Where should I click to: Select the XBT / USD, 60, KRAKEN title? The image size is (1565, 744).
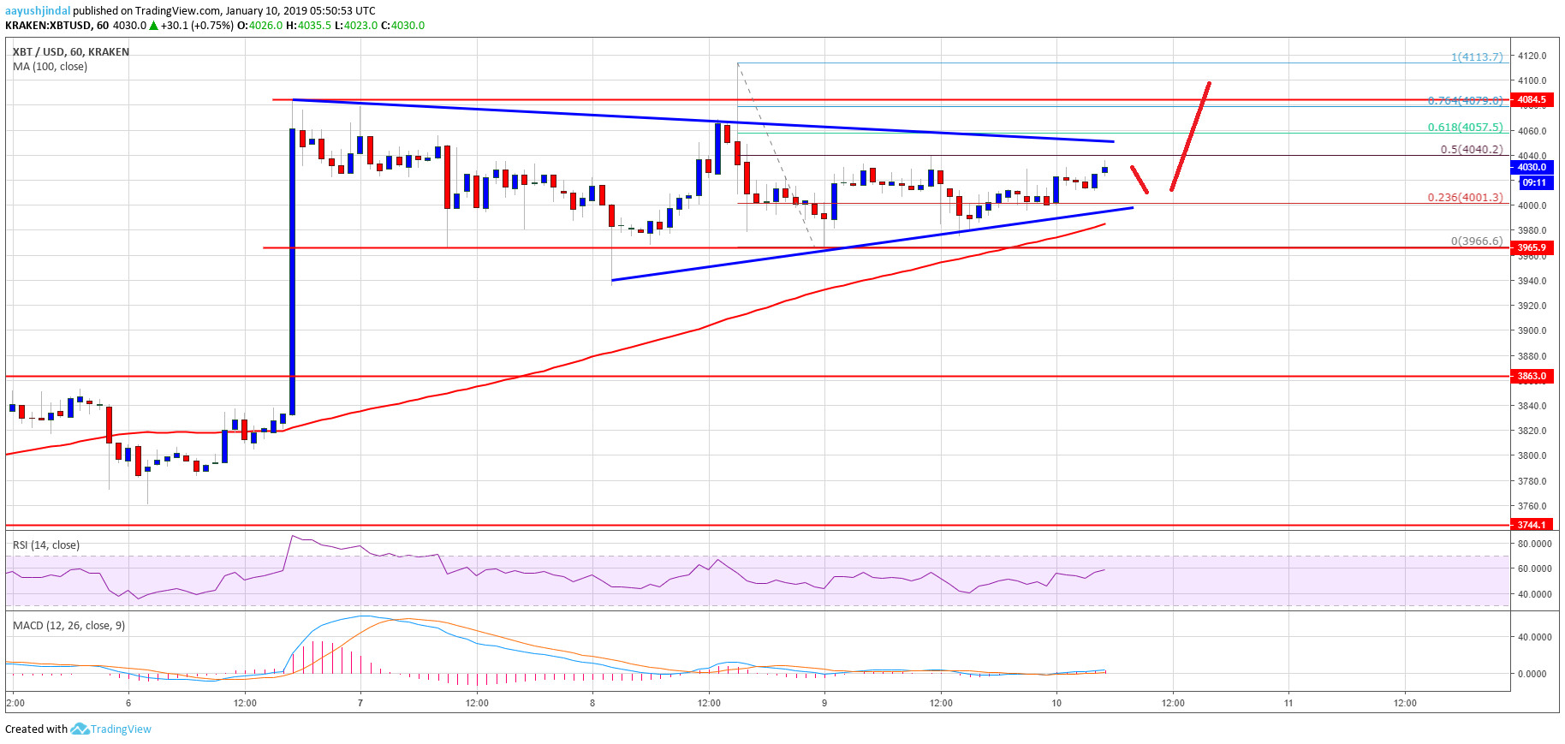coord(71,52)
